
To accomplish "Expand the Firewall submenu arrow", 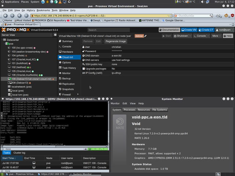I will coord(78,94).
